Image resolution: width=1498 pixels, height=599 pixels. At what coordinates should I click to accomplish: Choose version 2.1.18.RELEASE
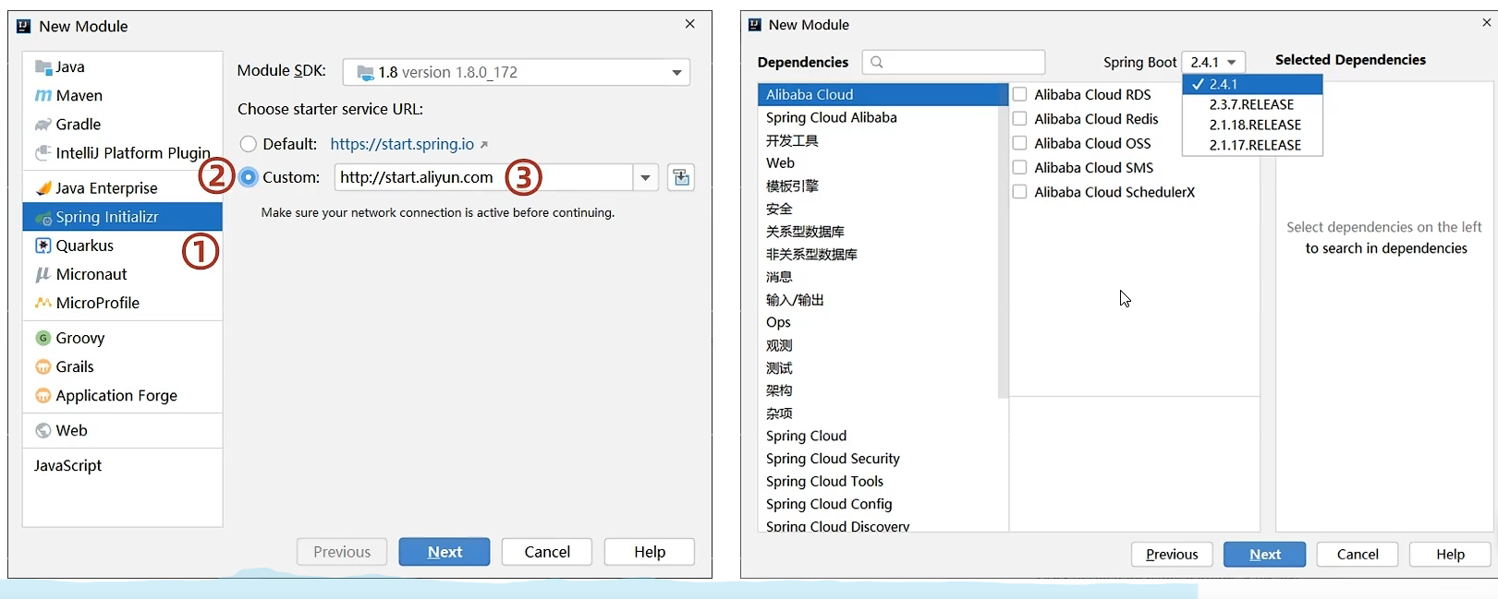pyautogui.click(x=1252, y=125)
